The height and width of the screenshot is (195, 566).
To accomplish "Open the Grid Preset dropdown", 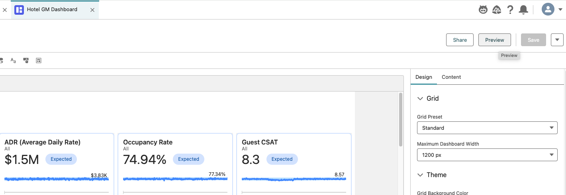I will tap(487, 128).
